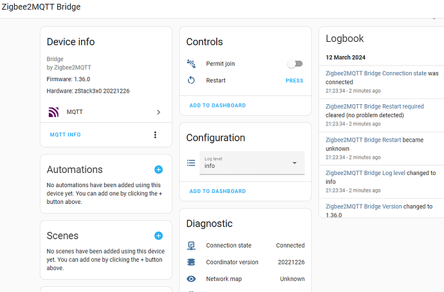Click the Permit join signal icon
The width and height of the screenshot is (444, 292).
(x=191, y=64)
